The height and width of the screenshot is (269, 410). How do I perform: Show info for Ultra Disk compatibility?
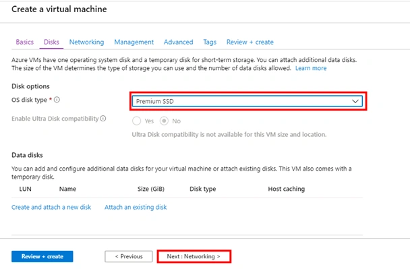(x=103, y=119)
